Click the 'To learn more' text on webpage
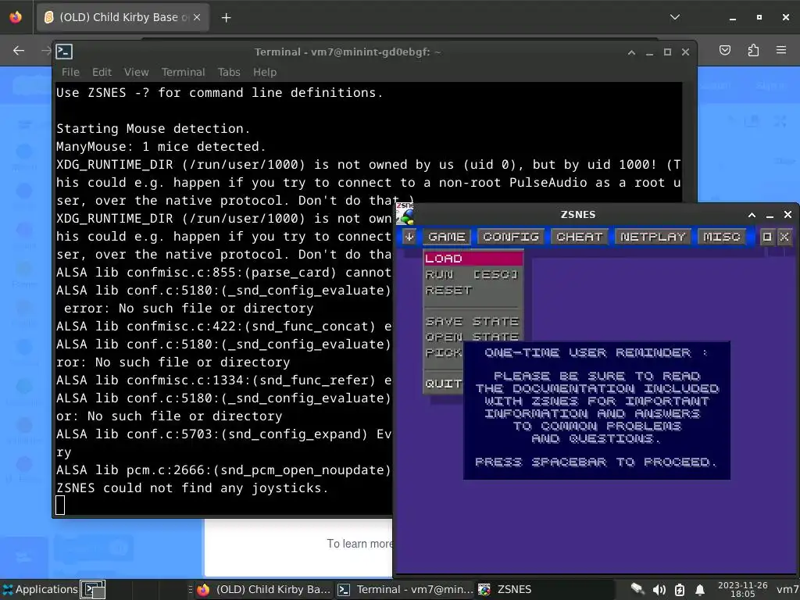Image resolution: width=800 pixels, height=600 pixels. click(359, 544)
